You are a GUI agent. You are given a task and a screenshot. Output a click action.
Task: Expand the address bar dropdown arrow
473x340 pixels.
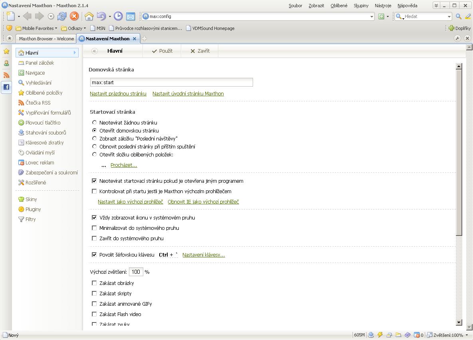pyautogui.click(x=372, y=17)
